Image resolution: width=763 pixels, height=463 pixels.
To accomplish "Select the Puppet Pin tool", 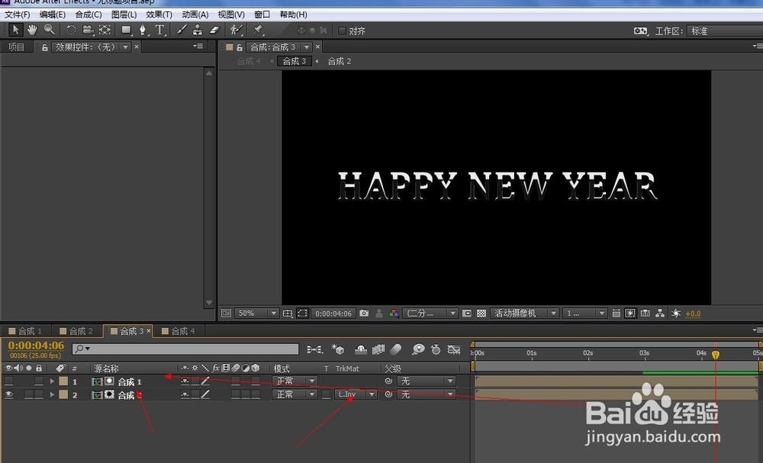I will pos(258,31).
